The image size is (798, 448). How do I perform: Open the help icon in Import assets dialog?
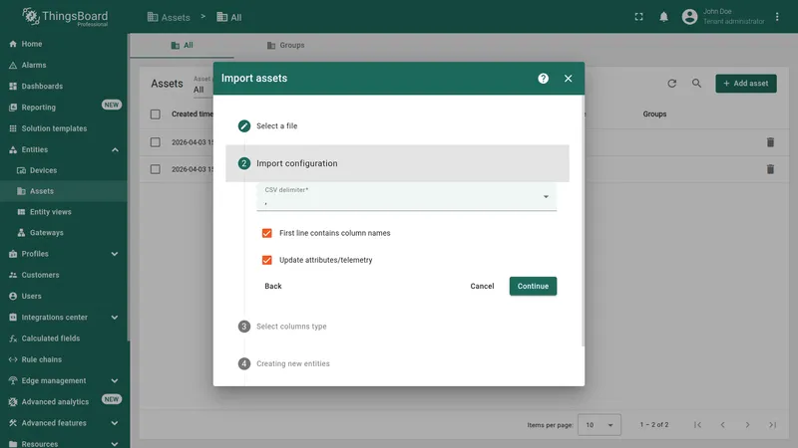[x=543, y=79]
